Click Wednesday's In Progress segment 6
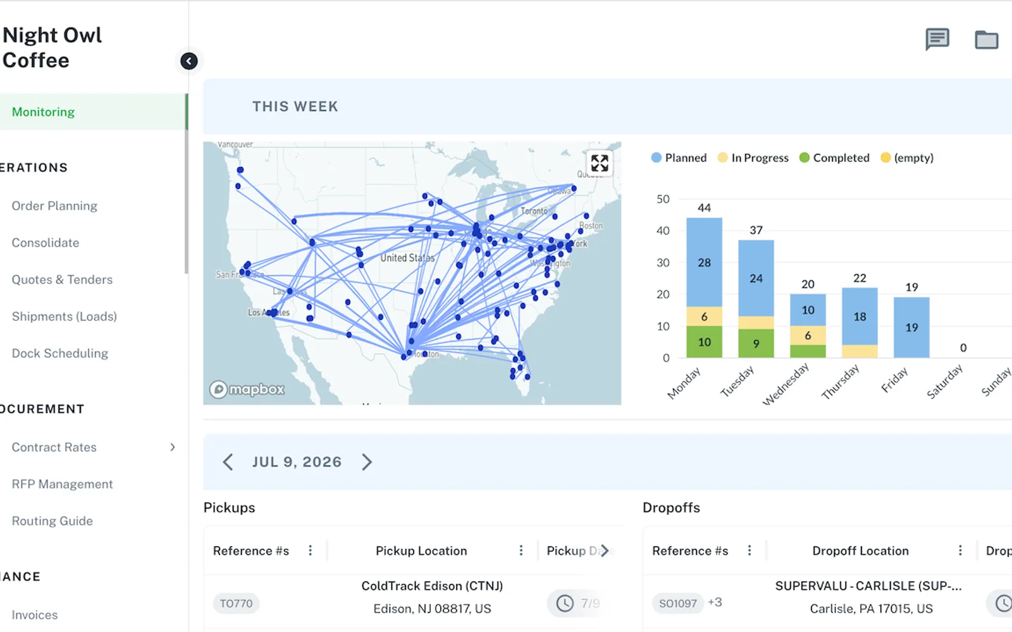The height and width of the screenshot is (632, 1012). click(808, 336)
